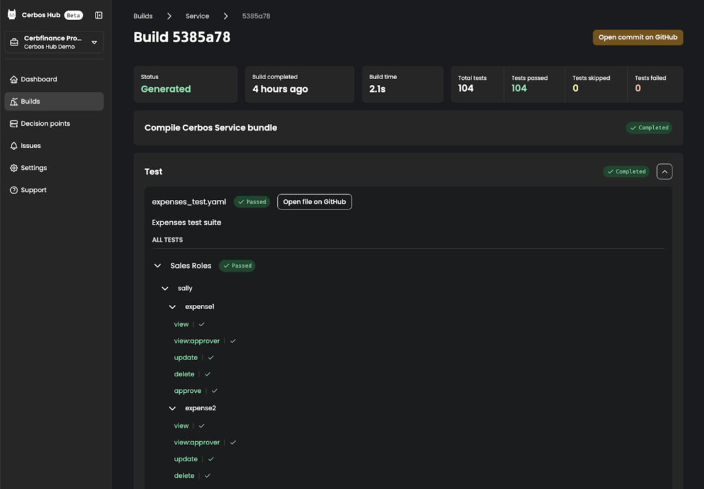Click the Dashboard home icon

click(14, 79)
